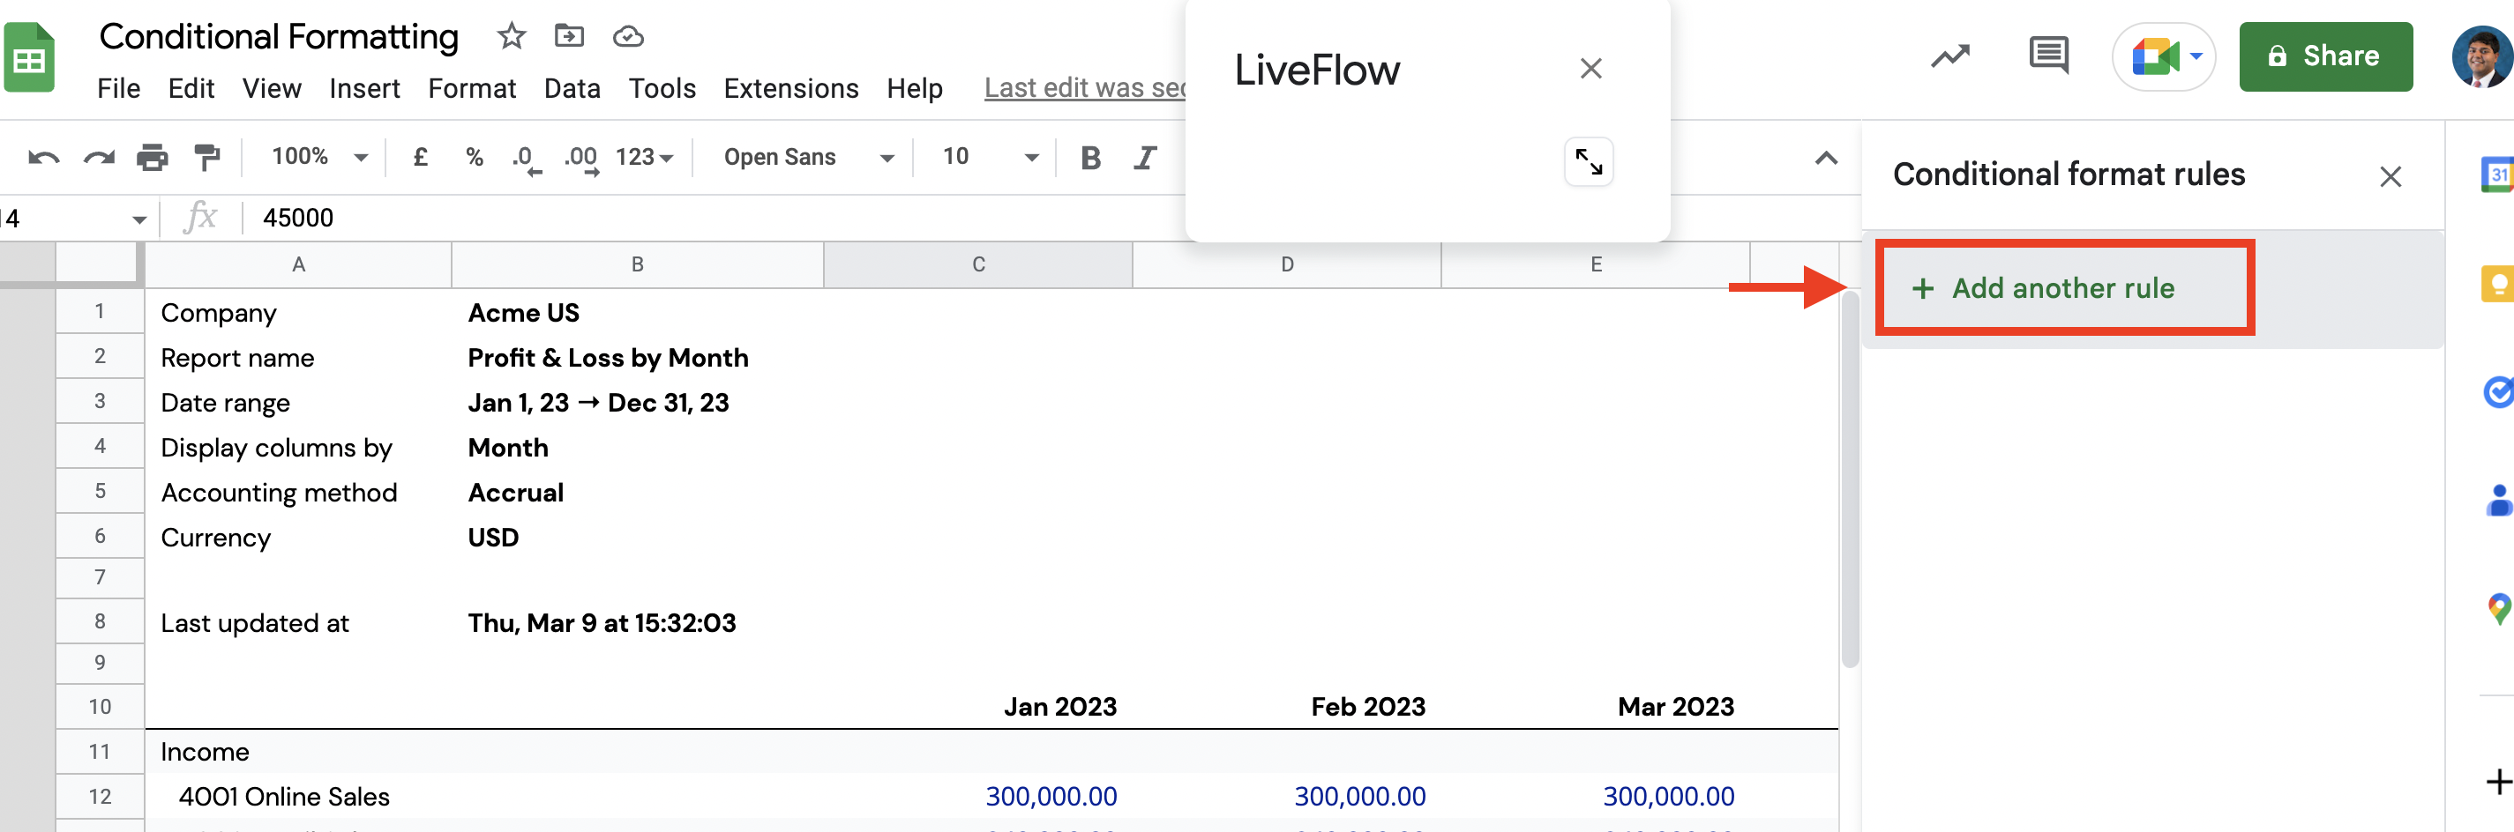The width and height of the screenshot is (2514, 832).
Task: Start a Google Meet call
Action: coord(2164,56)
